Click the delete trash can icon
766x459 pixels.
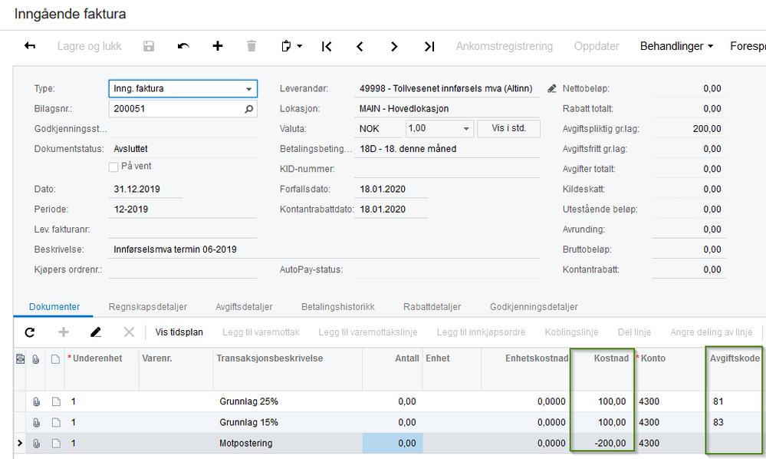pyautogui.click(x=251, y=46)
